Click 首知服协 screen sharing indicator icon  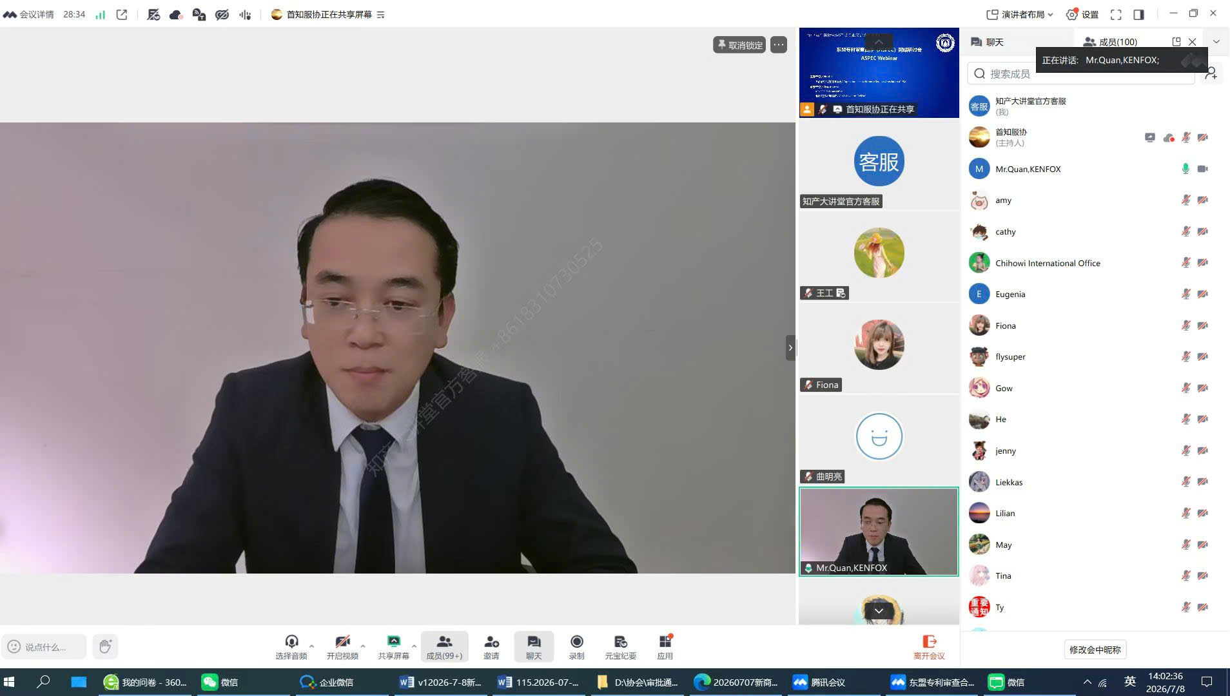tap(1149, 137)
